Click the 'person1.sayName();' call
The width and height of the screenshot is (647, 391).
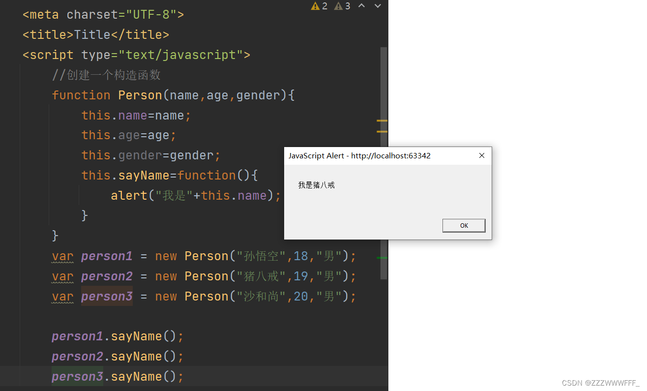tap(118, 336)
